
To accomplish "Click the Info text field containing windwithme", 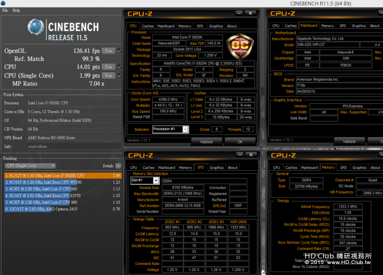I will (x=73, y=147).
